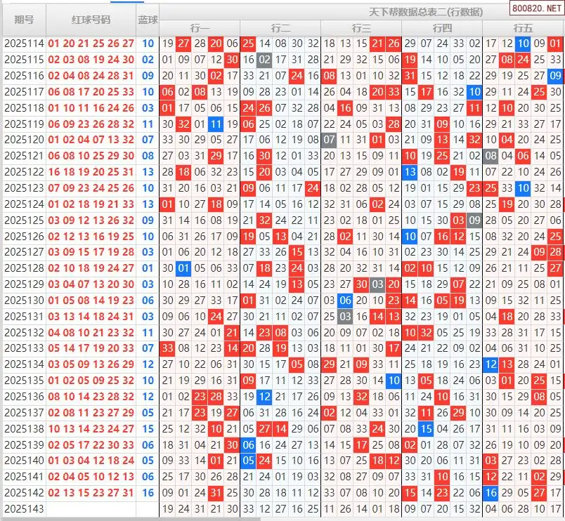Viewport: 565px width, 521px height.
Task: Click the 期号 column header
Action: [x=24, y=20]
